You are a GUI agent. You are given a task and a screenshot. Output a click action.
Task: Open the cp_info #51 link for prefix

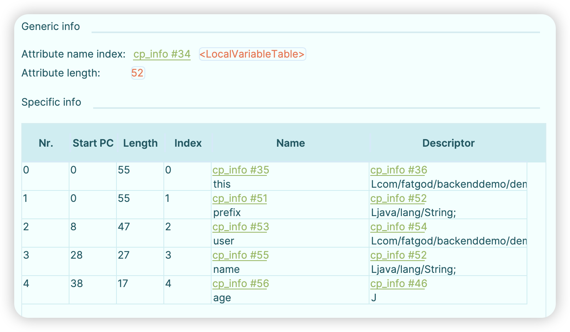(240, 198)
